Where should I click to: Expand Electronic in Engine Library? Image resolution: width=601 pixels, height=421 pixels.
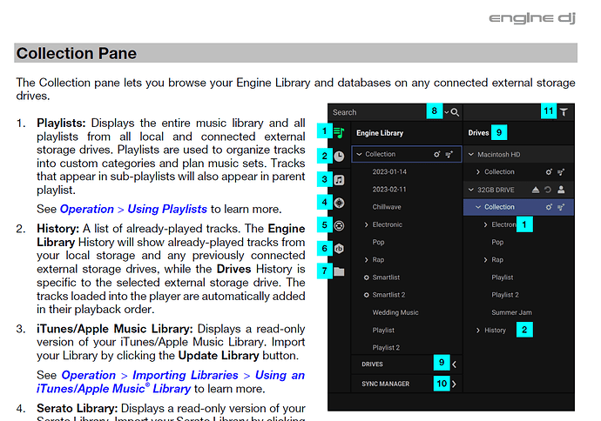[366, 224]
